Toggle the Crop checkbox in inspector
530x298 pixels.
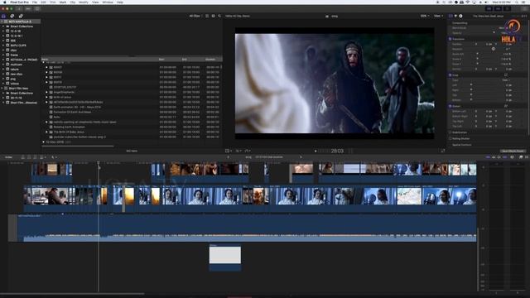[450, 75]
